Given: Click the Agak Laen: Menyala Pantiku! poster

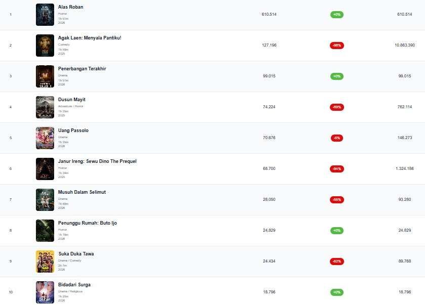Looking at the screenshot, I should click(x=45, y=46).
